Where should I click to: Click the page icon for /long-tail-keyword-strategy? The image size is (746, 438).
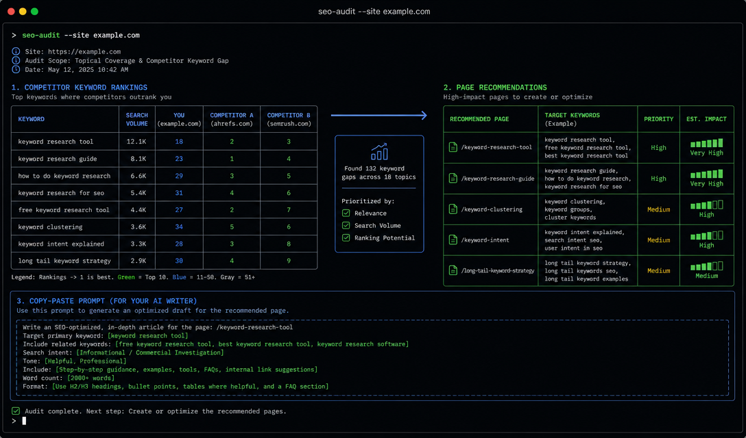pos(453,270)
